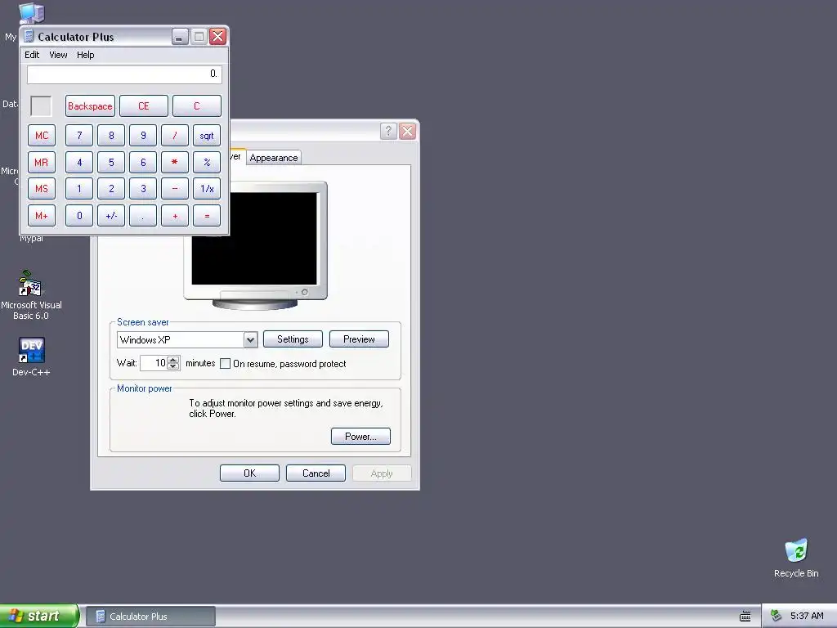Click the MC memory clear button
The image size is (837, 628).
(x=42, y=136)
